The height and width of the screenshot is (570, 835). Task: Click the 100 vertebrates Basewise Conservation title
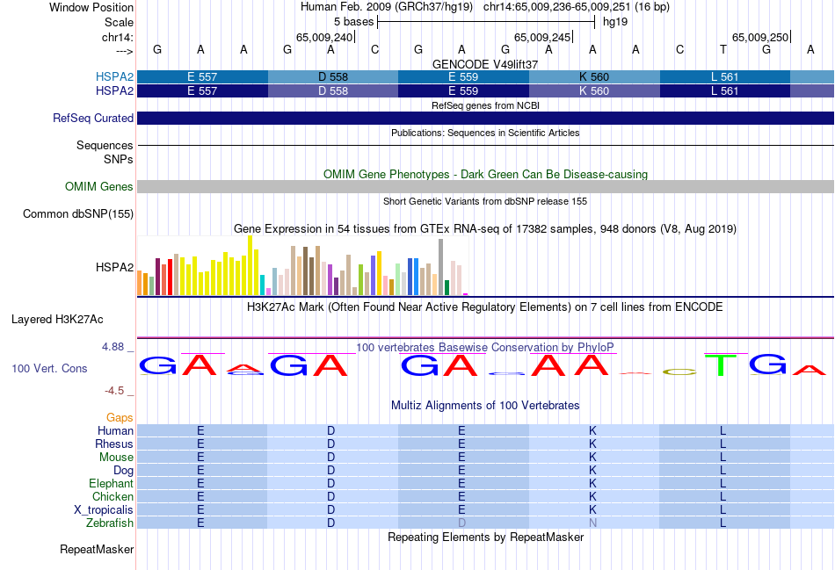(x=485, y=347)
